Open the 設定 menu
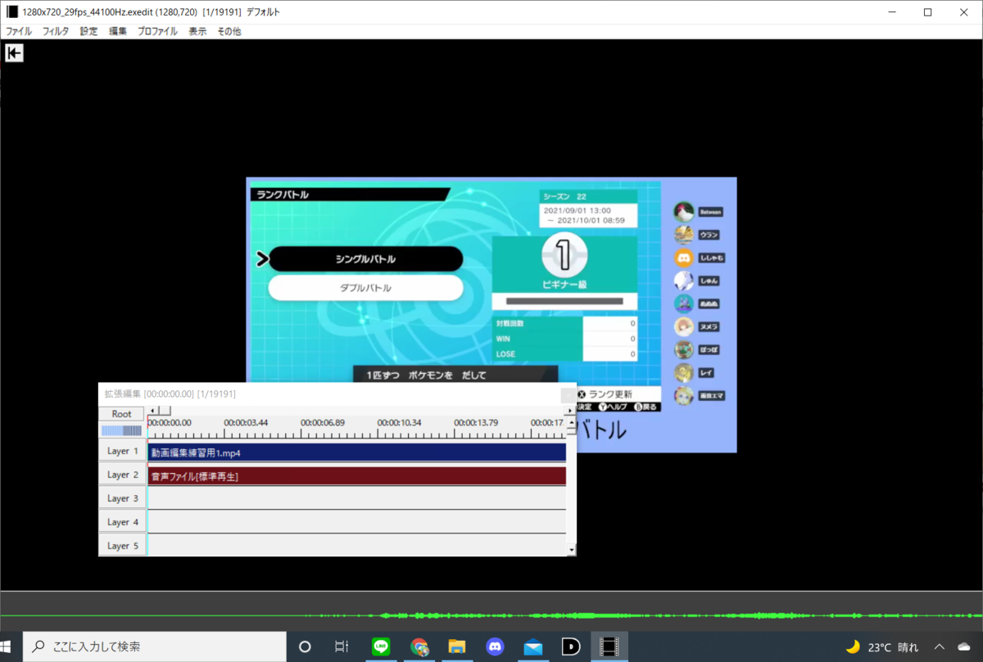 (88, 31)
